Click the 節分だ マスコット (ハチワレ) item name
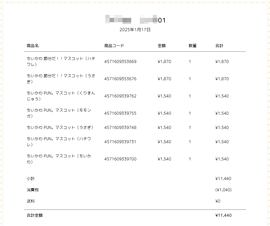 point(61,62)
